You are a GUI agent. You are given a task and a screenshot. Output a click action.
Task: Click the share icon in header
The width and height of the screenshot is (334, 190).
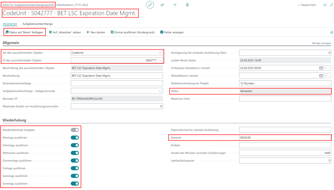[162, 5]
